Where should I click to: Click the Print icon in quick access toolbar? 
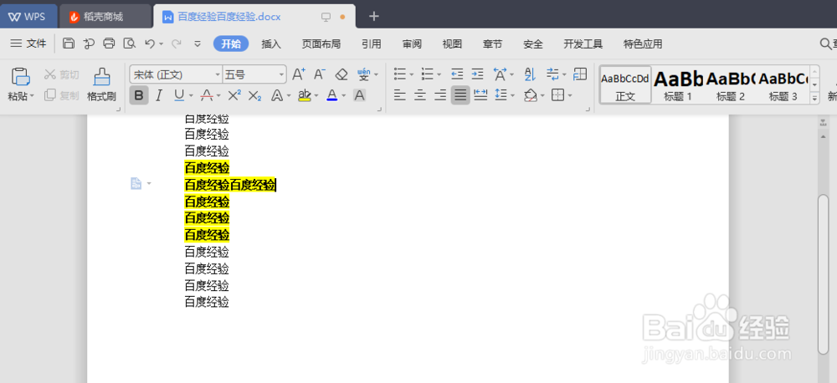tap(109, 43)
